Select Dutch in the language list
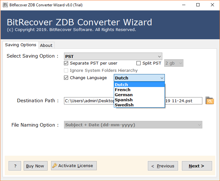 [139, 84]
